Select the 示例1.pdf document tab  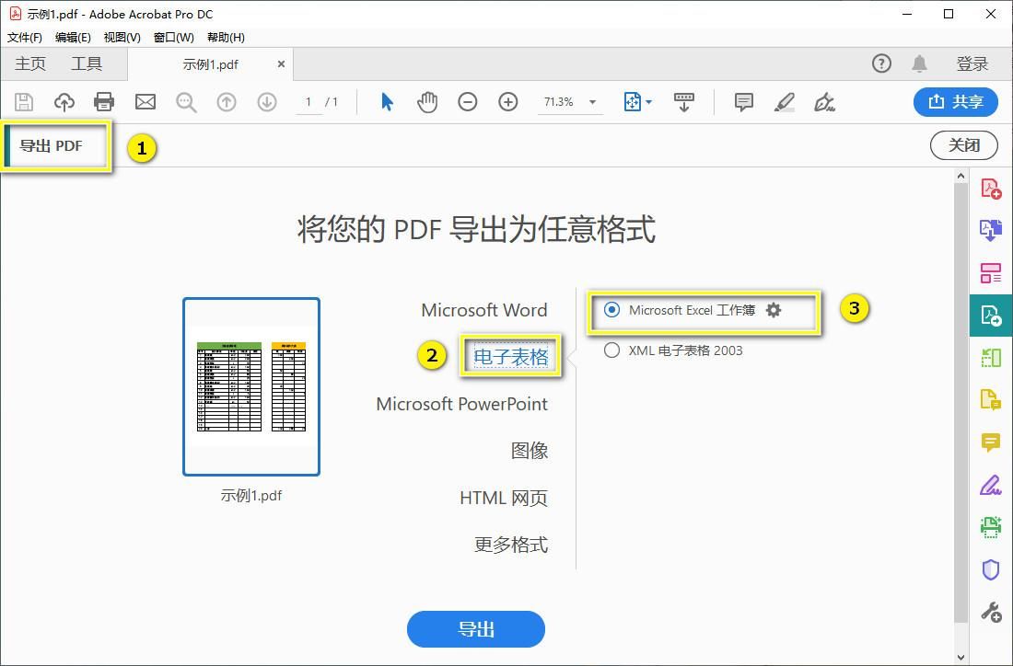pyautogui.click(x=211, y=64)
